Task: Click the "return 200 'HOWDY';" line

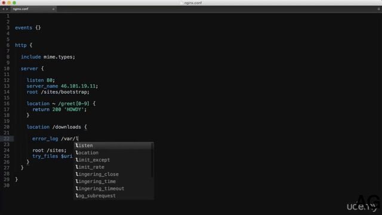Action: (60, 109)
